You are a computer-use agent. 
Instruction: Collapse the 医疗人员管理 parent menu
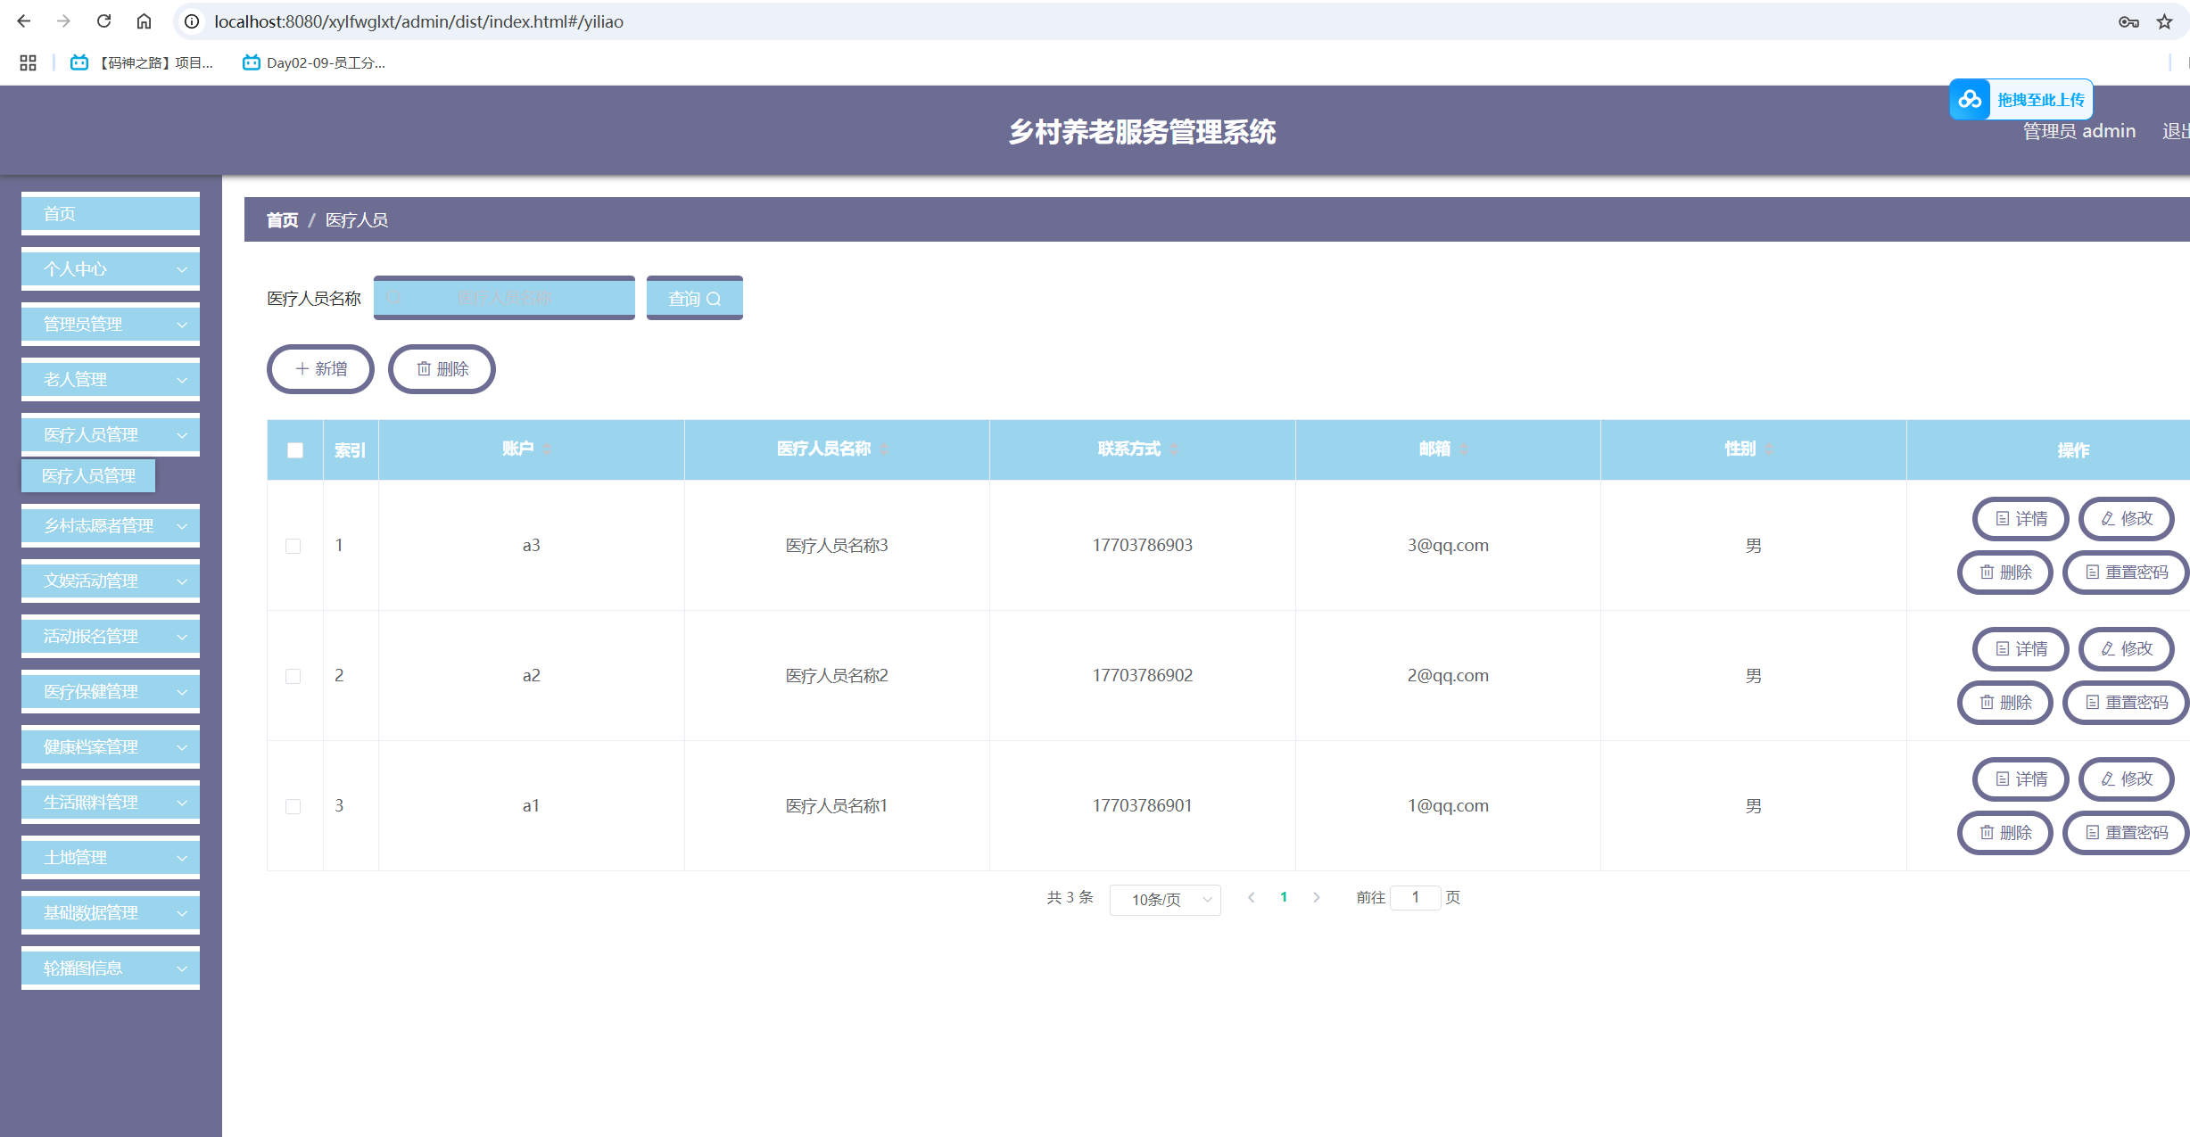point(111,435)
